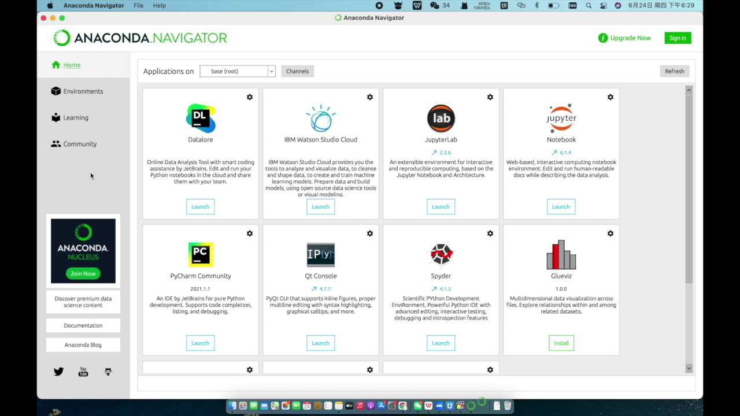Launch JupyterLab
The height and width of the screenshot is (416, 740).
(x=441, y=206)
